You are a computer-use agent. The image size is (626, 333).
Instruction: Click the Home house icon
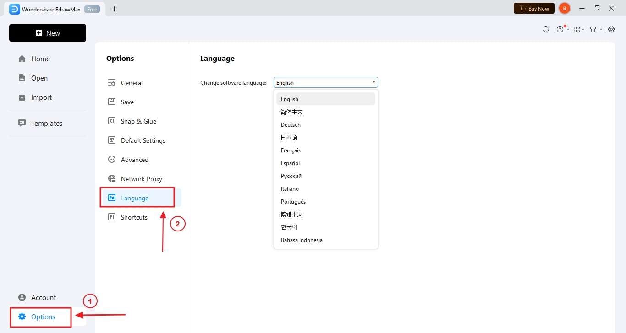22,59
